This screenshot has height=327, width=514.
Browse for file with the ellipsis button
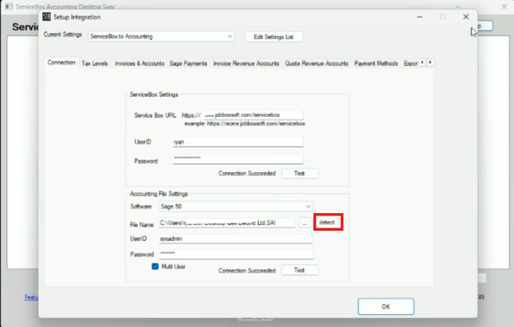coord(305,223)
